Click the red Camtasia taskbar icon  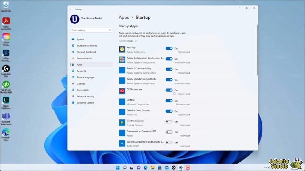pos(188,167)
